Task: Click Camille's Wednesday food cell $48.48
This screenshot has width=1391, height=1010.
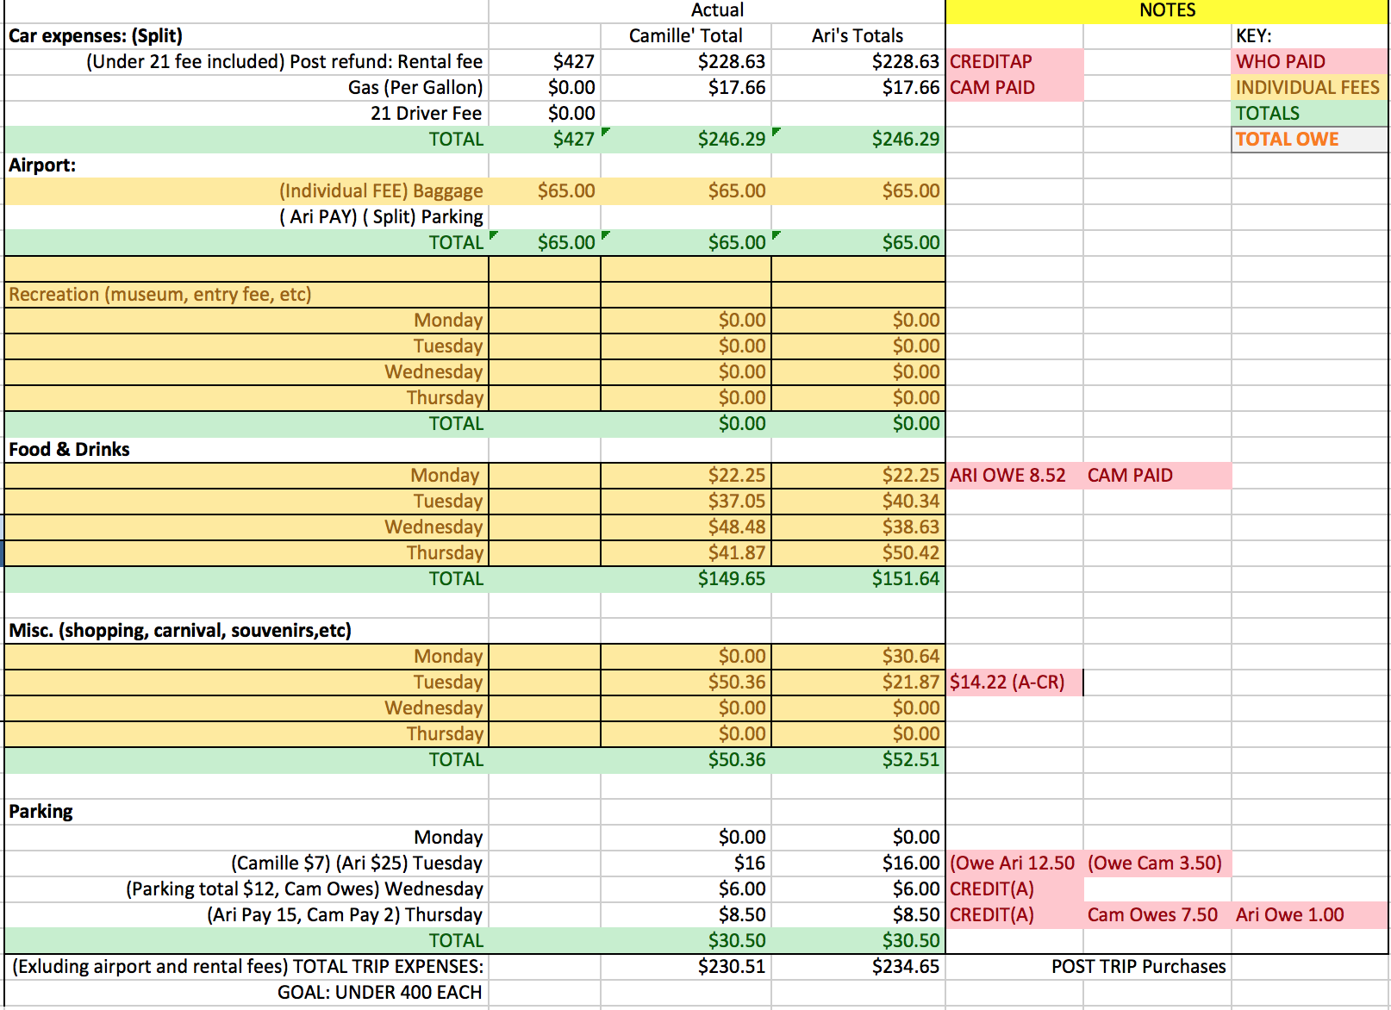Action: click(x=686, y=527)
